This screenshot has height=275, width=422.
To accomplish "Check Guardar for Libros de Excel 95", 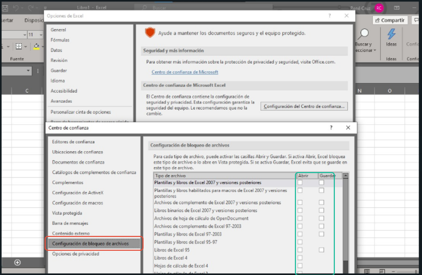I will [x=321, y=250].
